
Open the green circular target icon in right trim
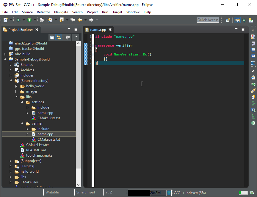253,123
